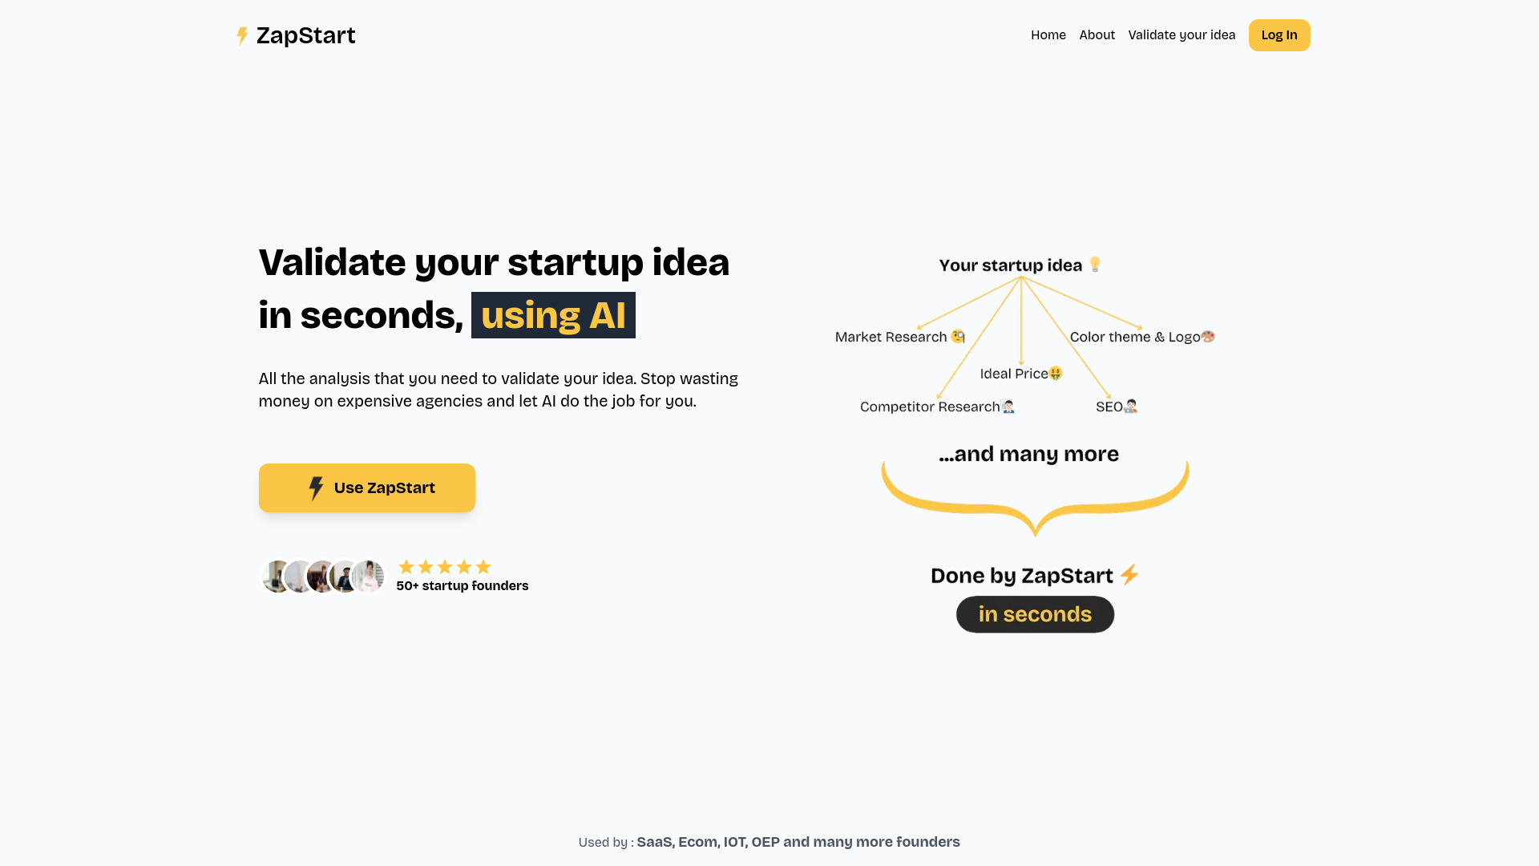The height and width of the screenshot is (866, 1539).
Task: Click the Color theme and Logo emoji icon
Action: [x=1208, y=336]
